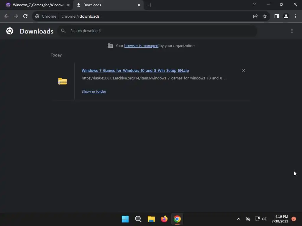Screen dimensions: 302x226
Task: Open the side panel icon
Action: point(277,16)
